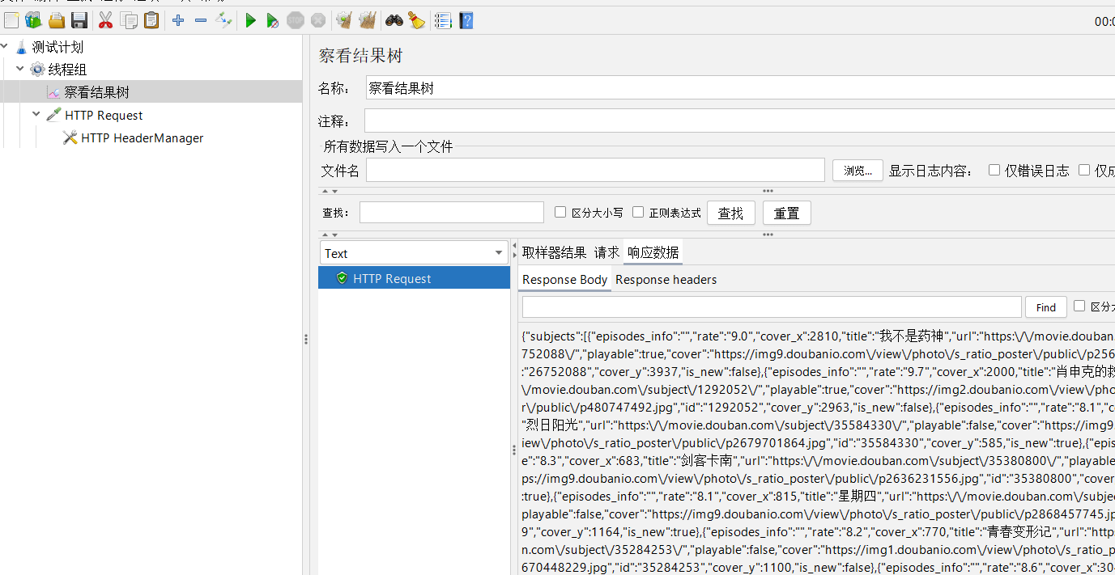Toggle 区分大小写 checkbox
This screenshot has width=1115, height=575.
coord(560,212)
